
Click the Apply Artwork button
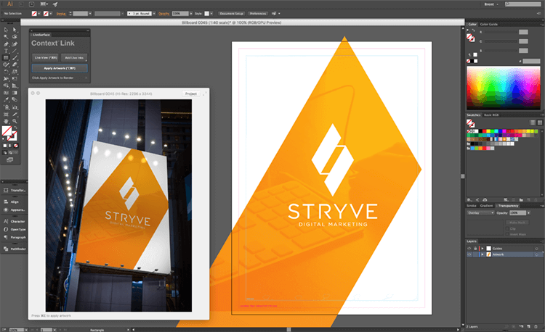pos(60,68)
